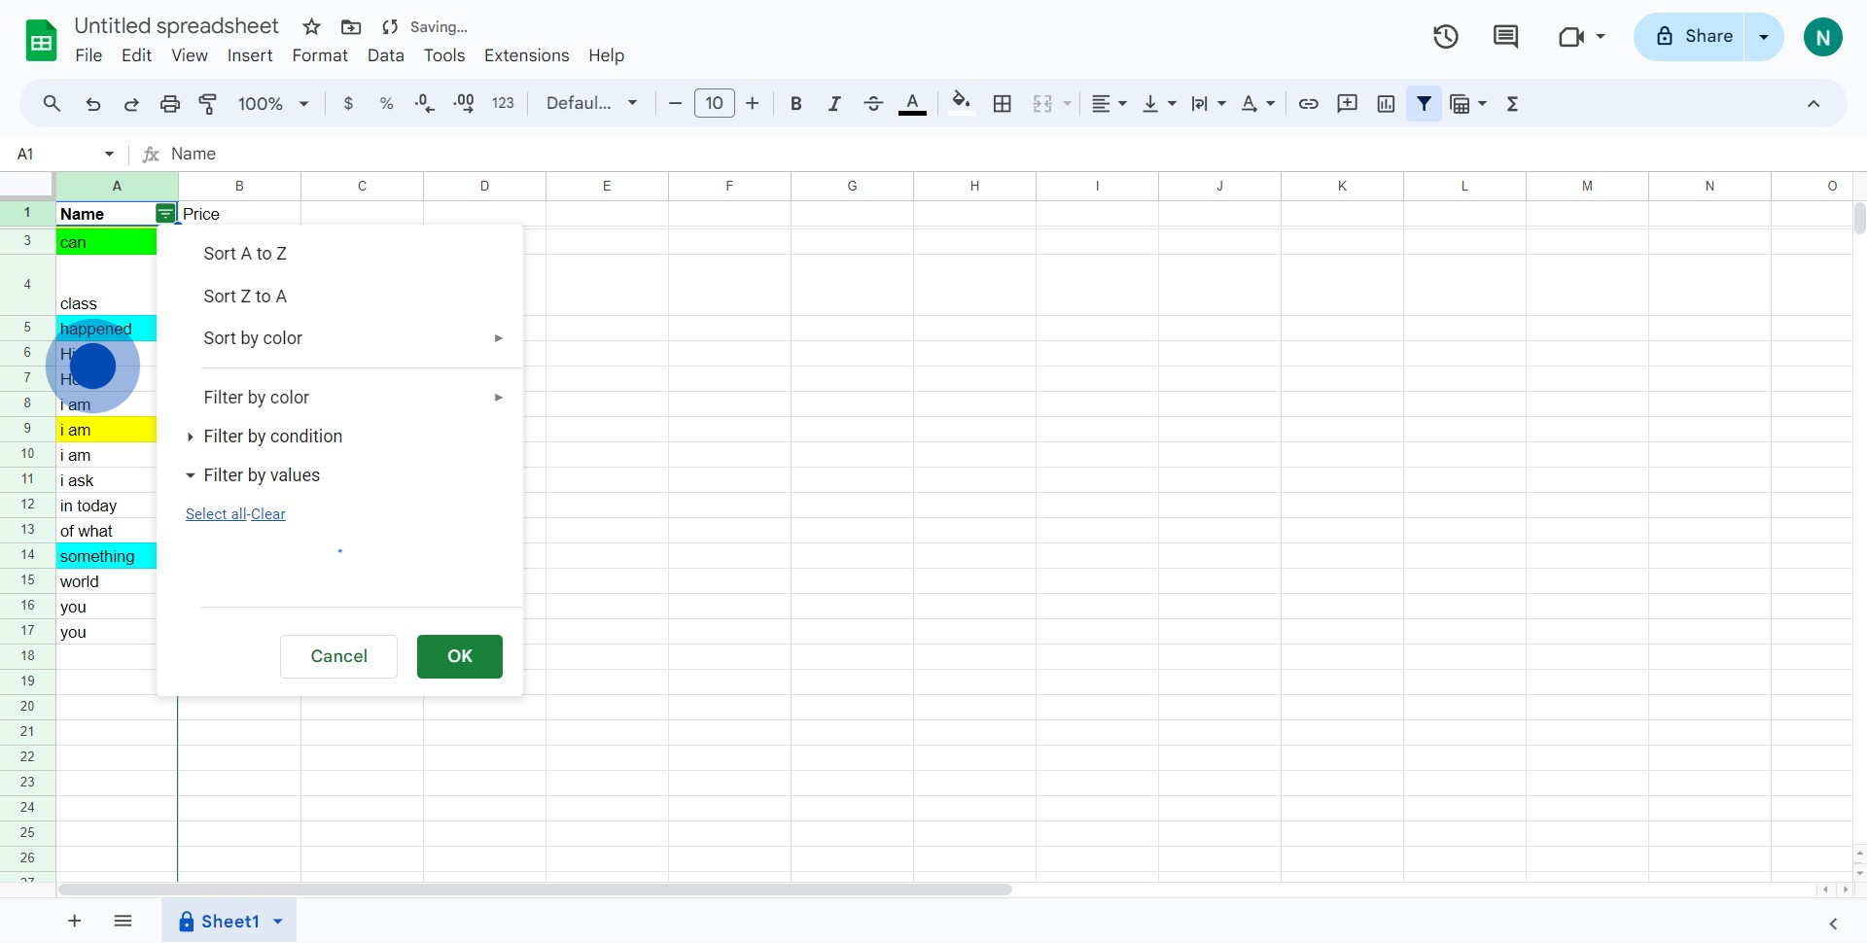Format selected cells as currency
This screenshot has width=1867, height=943.
[x=350, y=103]
